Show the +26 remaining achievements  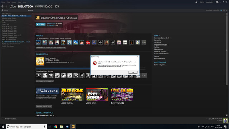click(x=144, y=76)
